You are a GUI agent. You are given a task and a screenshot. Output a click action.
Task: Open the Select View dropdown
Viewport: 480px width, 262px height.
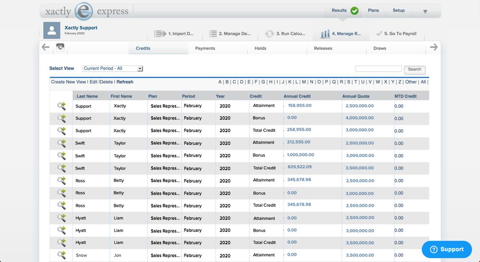(x=112, y=69)
